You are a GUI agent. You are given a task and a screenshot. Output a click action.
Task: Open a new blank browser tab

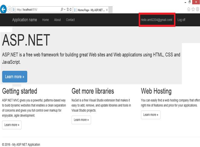point(111,10)
